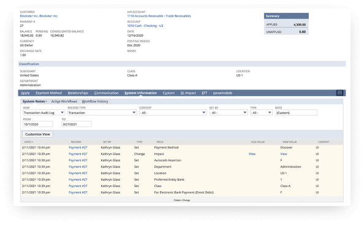364x225 pixels.
Task: Show the Active Workflows subtab
Action: click(64, 102)
